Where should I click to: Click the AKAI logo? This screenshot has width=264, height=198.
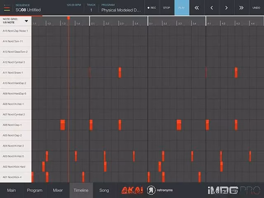click(132, 190)
